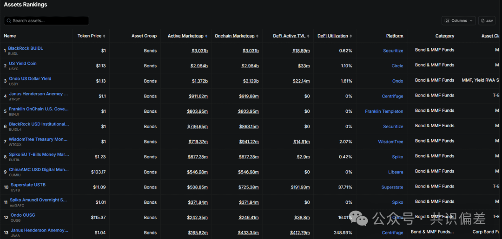Sort by Active Marketcap column
Viewport: 502px width, 239px height.
click(187, 36)
